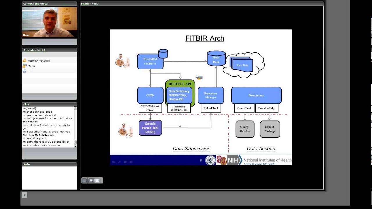Click the Query Results gray box

[244, 129]
